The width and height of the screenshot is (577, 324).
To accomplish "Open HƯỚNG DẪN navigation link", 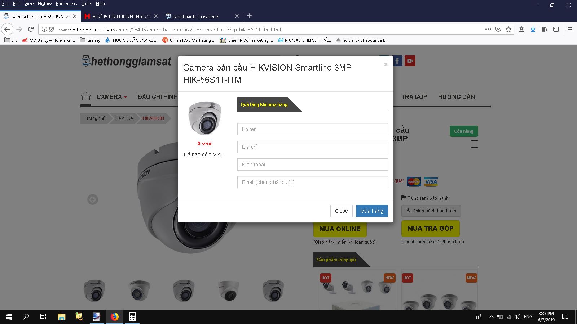I will click(456, 97).
